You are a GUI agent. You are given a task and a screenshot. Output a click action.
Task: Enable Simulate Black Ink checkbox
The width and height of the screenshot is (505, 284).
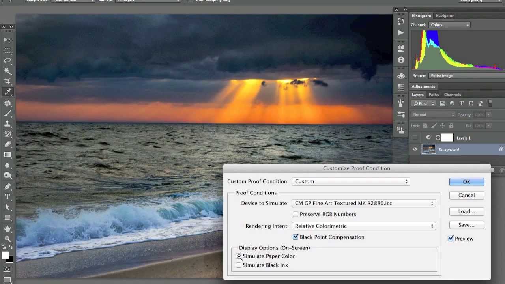(x=239, y=265)
